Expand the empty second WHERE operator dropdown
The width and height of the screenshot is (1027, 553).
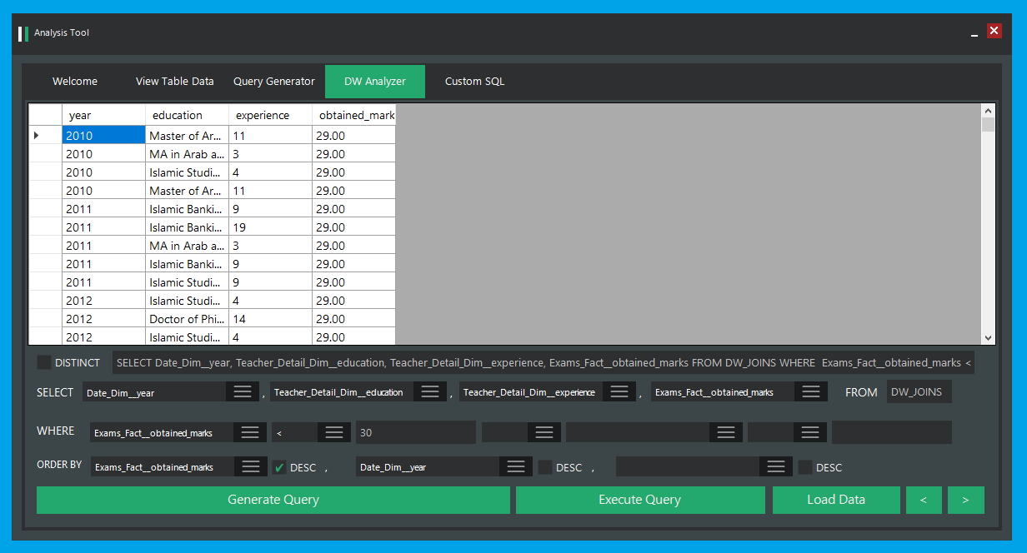(810, 432)
